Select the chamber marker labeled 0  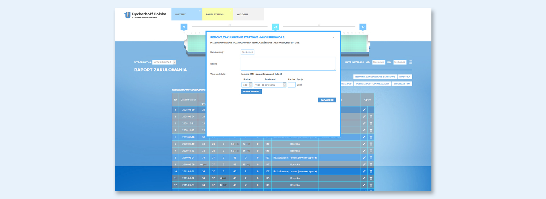[x=184, y=27]
